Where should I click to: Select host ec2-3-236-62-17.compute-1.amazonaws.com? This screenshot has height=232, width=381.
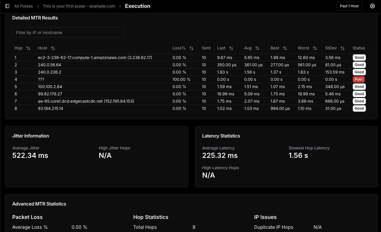click(95, 58)
